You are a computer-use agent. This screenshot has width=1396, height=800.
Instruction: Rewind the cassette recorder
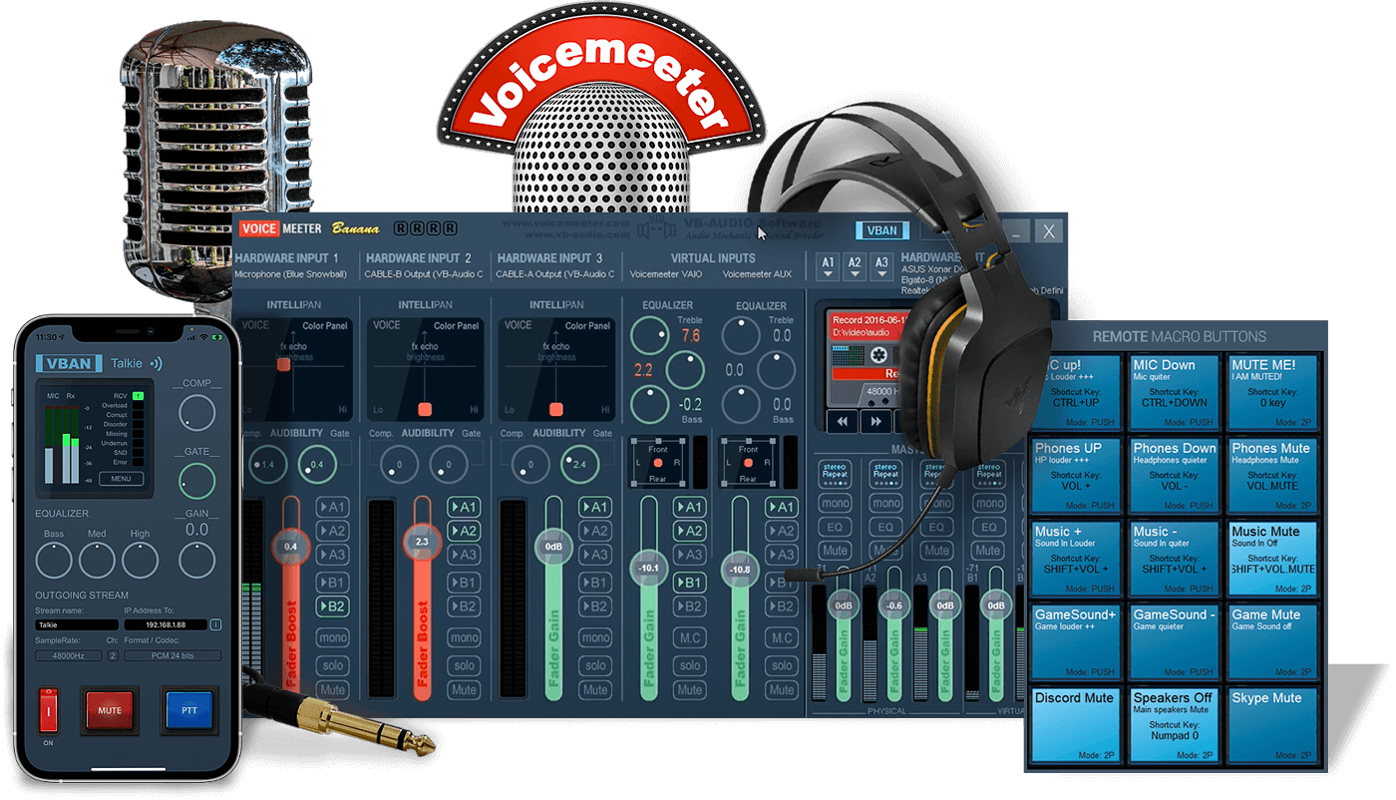[843, 420]
